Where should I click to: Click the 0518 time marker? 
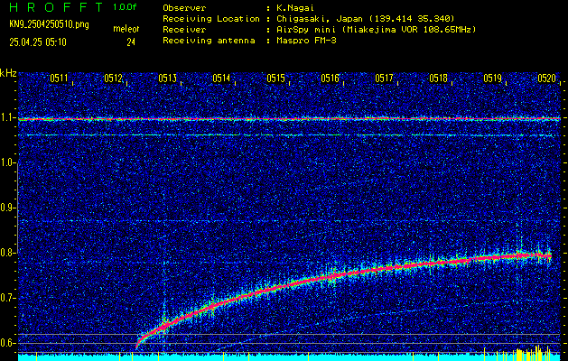coord(438,78)
